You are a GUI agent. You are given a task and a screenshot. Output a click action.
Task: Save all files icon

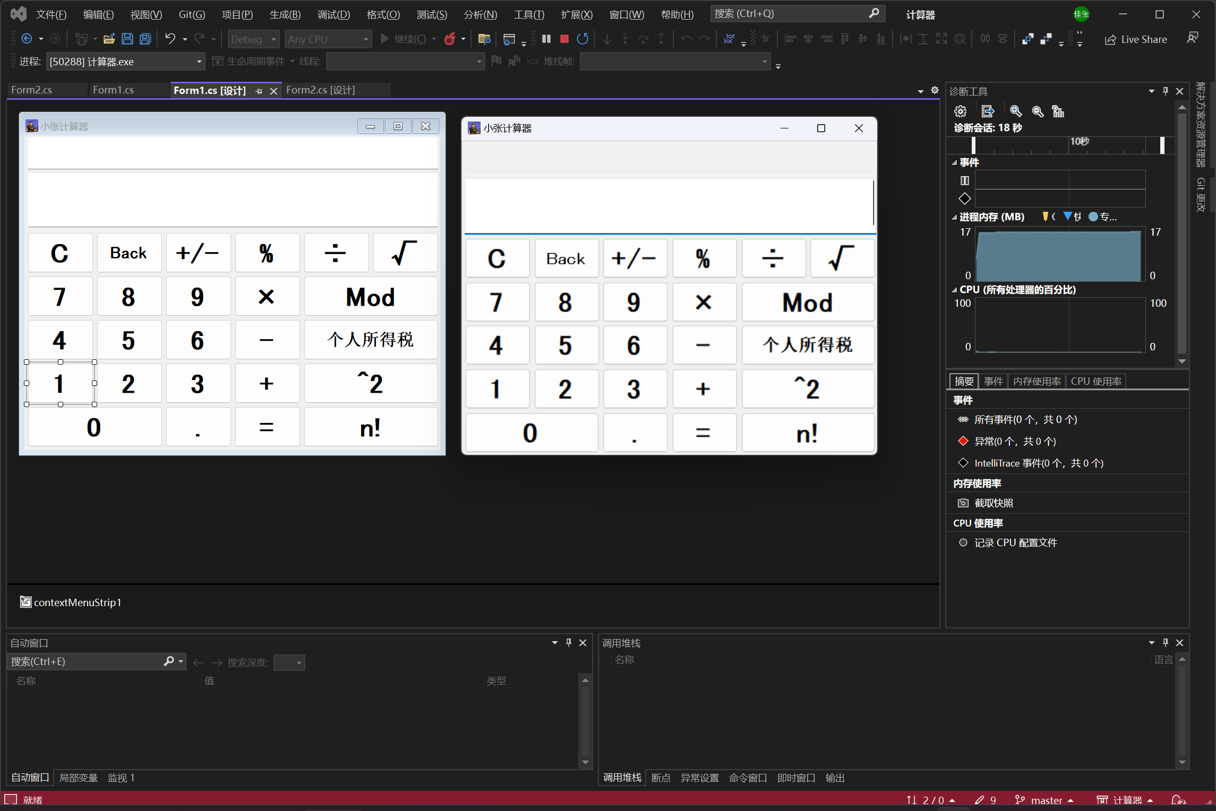click(x=145, y=39)
